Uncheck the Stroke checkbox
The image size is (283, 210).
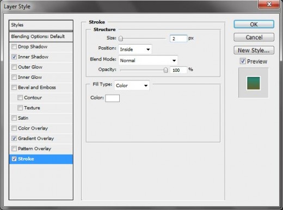(x=14, y=159)
